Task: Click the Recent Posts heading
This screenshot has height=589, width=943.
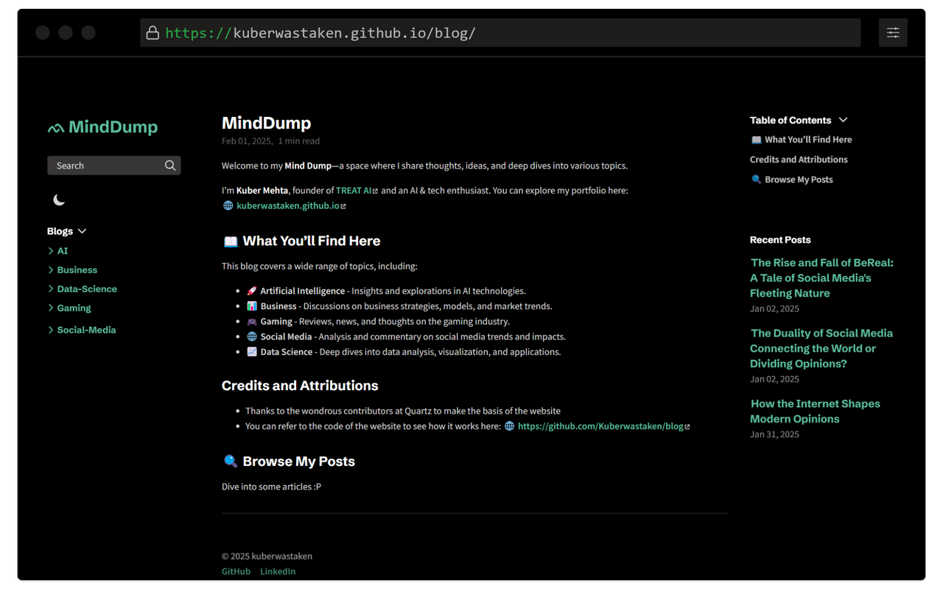Action: coord(780,240)
